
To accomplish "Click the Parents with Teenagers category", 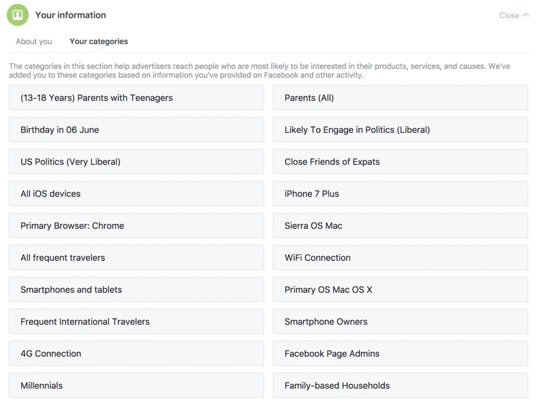I will pyautogui.click(x=136, y=98).
